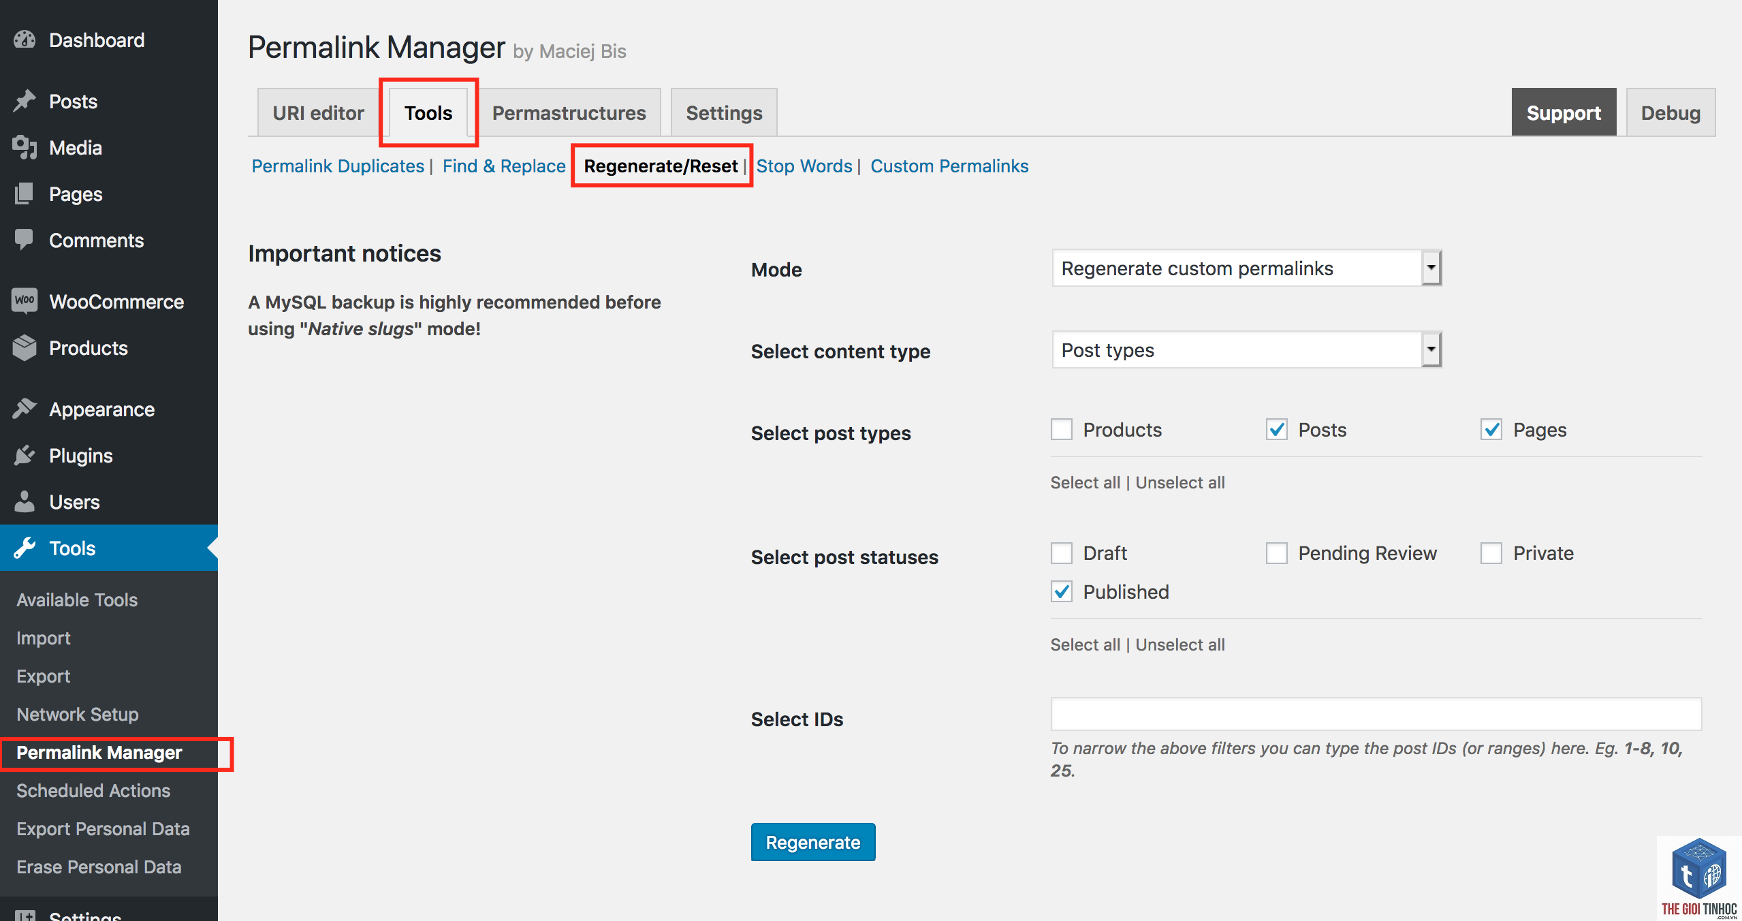
Task: Open the Custom Permalinks section
Action: [949, 166]
